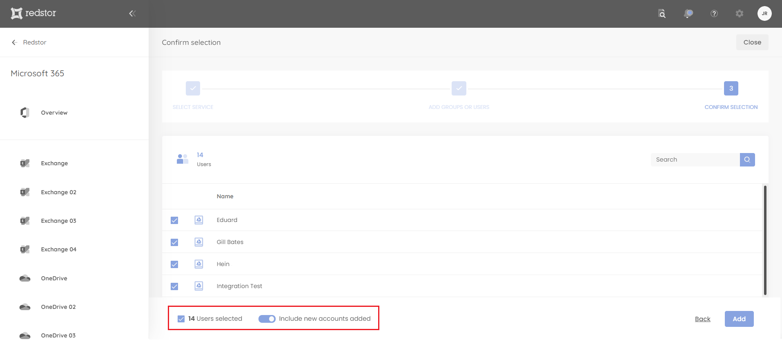Toggle Include new accounts added switch
Screen dimensions: 782x344
(x=267, y=319)
